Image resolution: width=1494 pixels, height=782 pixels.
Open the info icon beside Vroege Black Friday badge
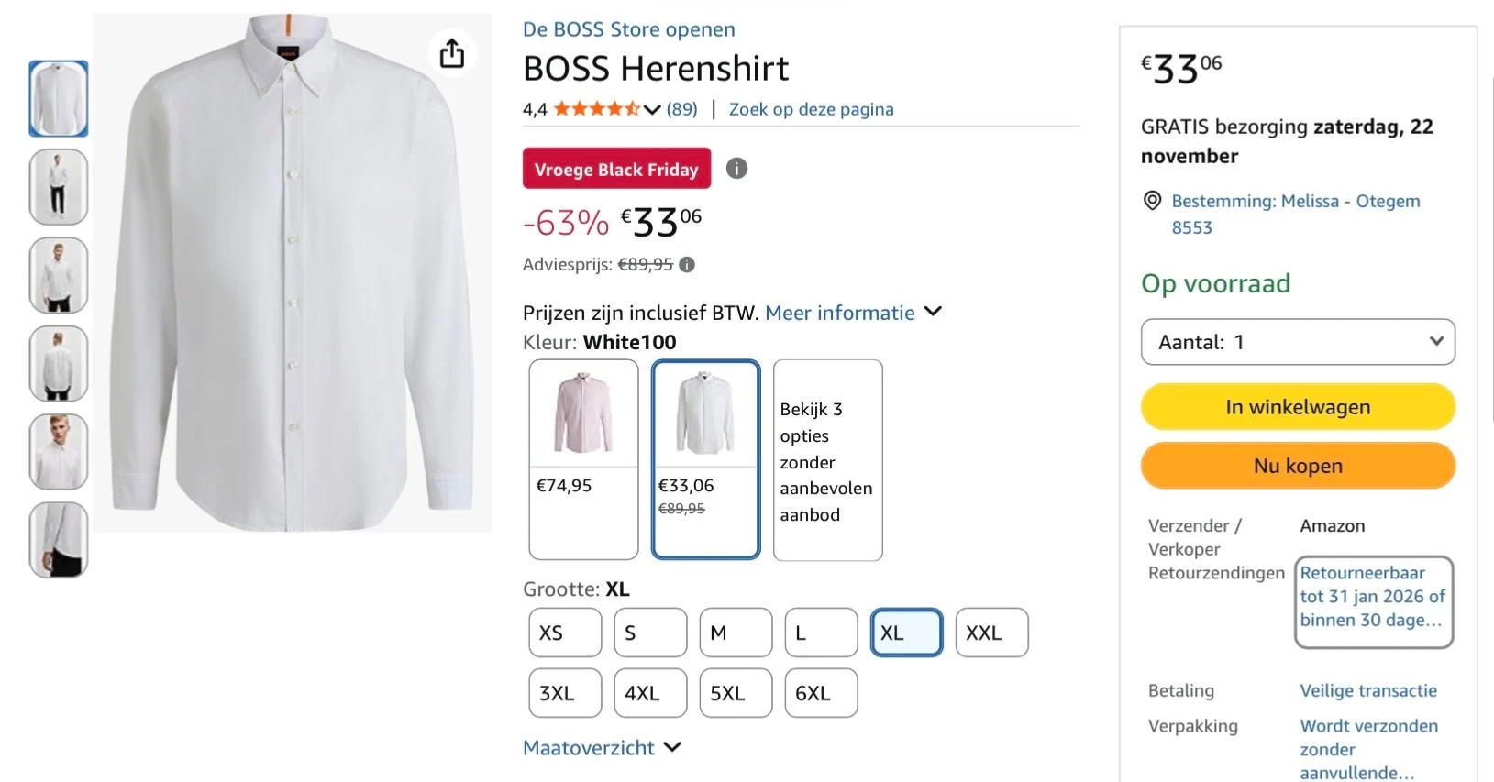(x=736, y=168)
